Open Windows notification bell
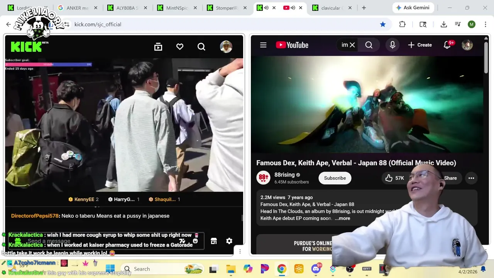 tap(483, 269)
